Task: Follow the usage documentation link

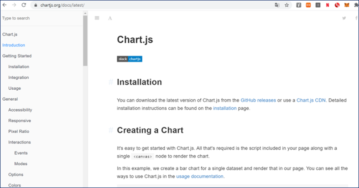Action: click(200, 176)
